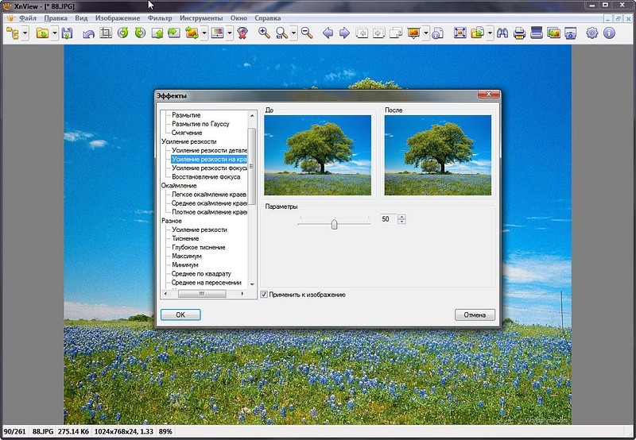Click the Zoom out magnifier icon
636x440 pixels.
point(306,33)
